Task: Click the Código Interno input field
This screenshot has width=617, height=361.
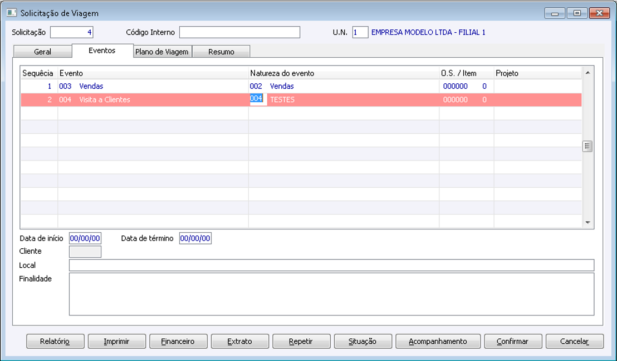Action: tap(239, 32)
